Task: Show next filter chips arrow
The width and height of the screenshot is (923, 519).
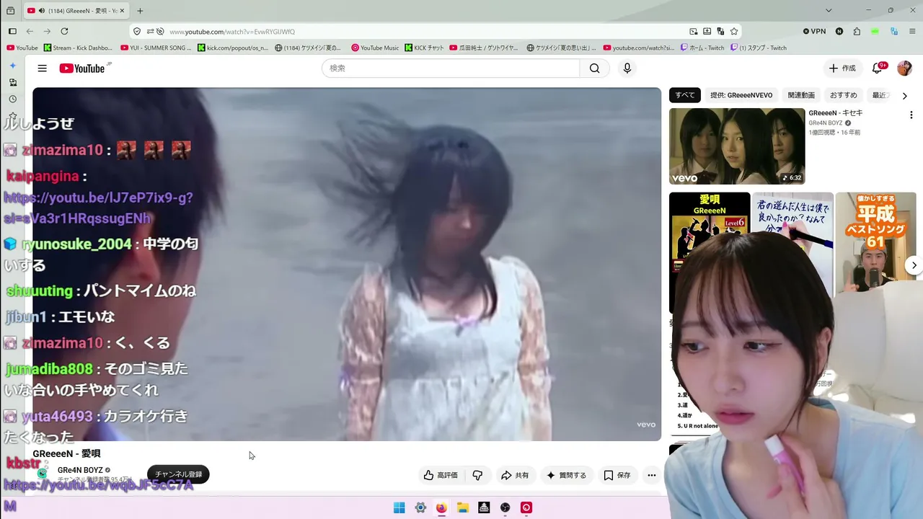Action: 905,95
